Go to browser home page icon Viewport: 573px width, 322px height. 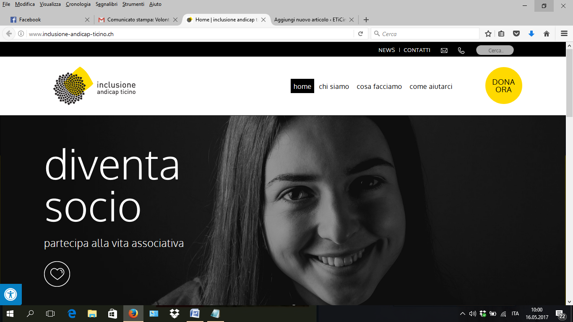[x=547, y=34]
